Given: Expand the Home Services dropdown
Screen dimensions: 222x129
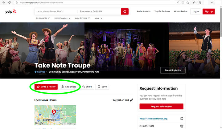Looking at the screenshot, I should [62, 18].
